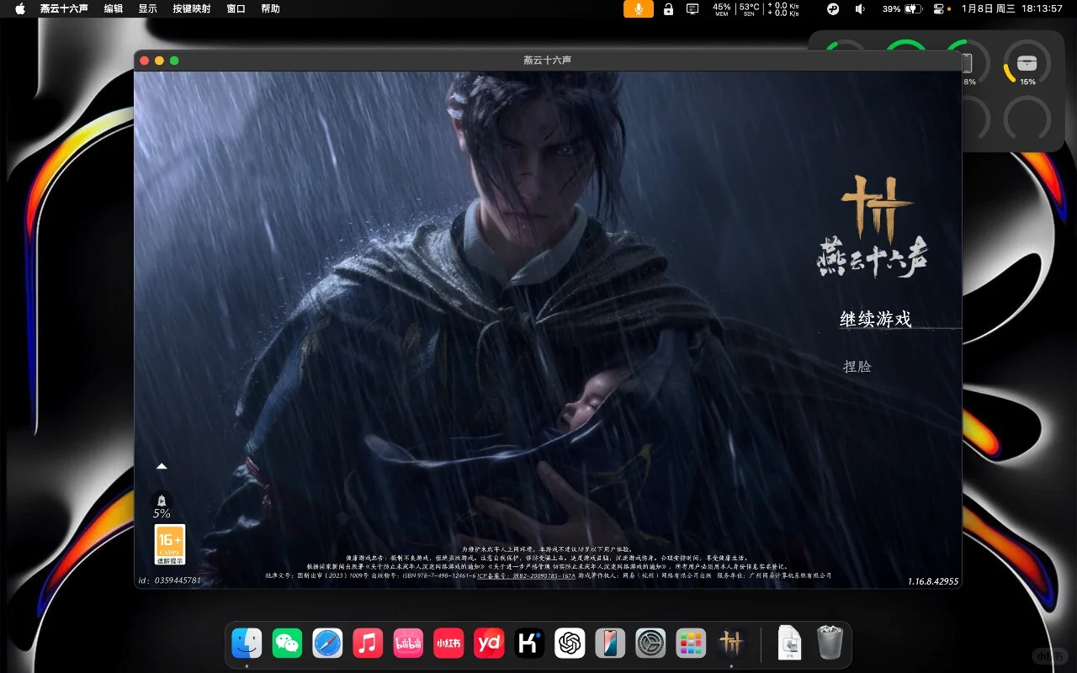This screenshot has height=673, width=1077.
Task: Click the bell notification icon above 5%
Action: tap(162, 500)
